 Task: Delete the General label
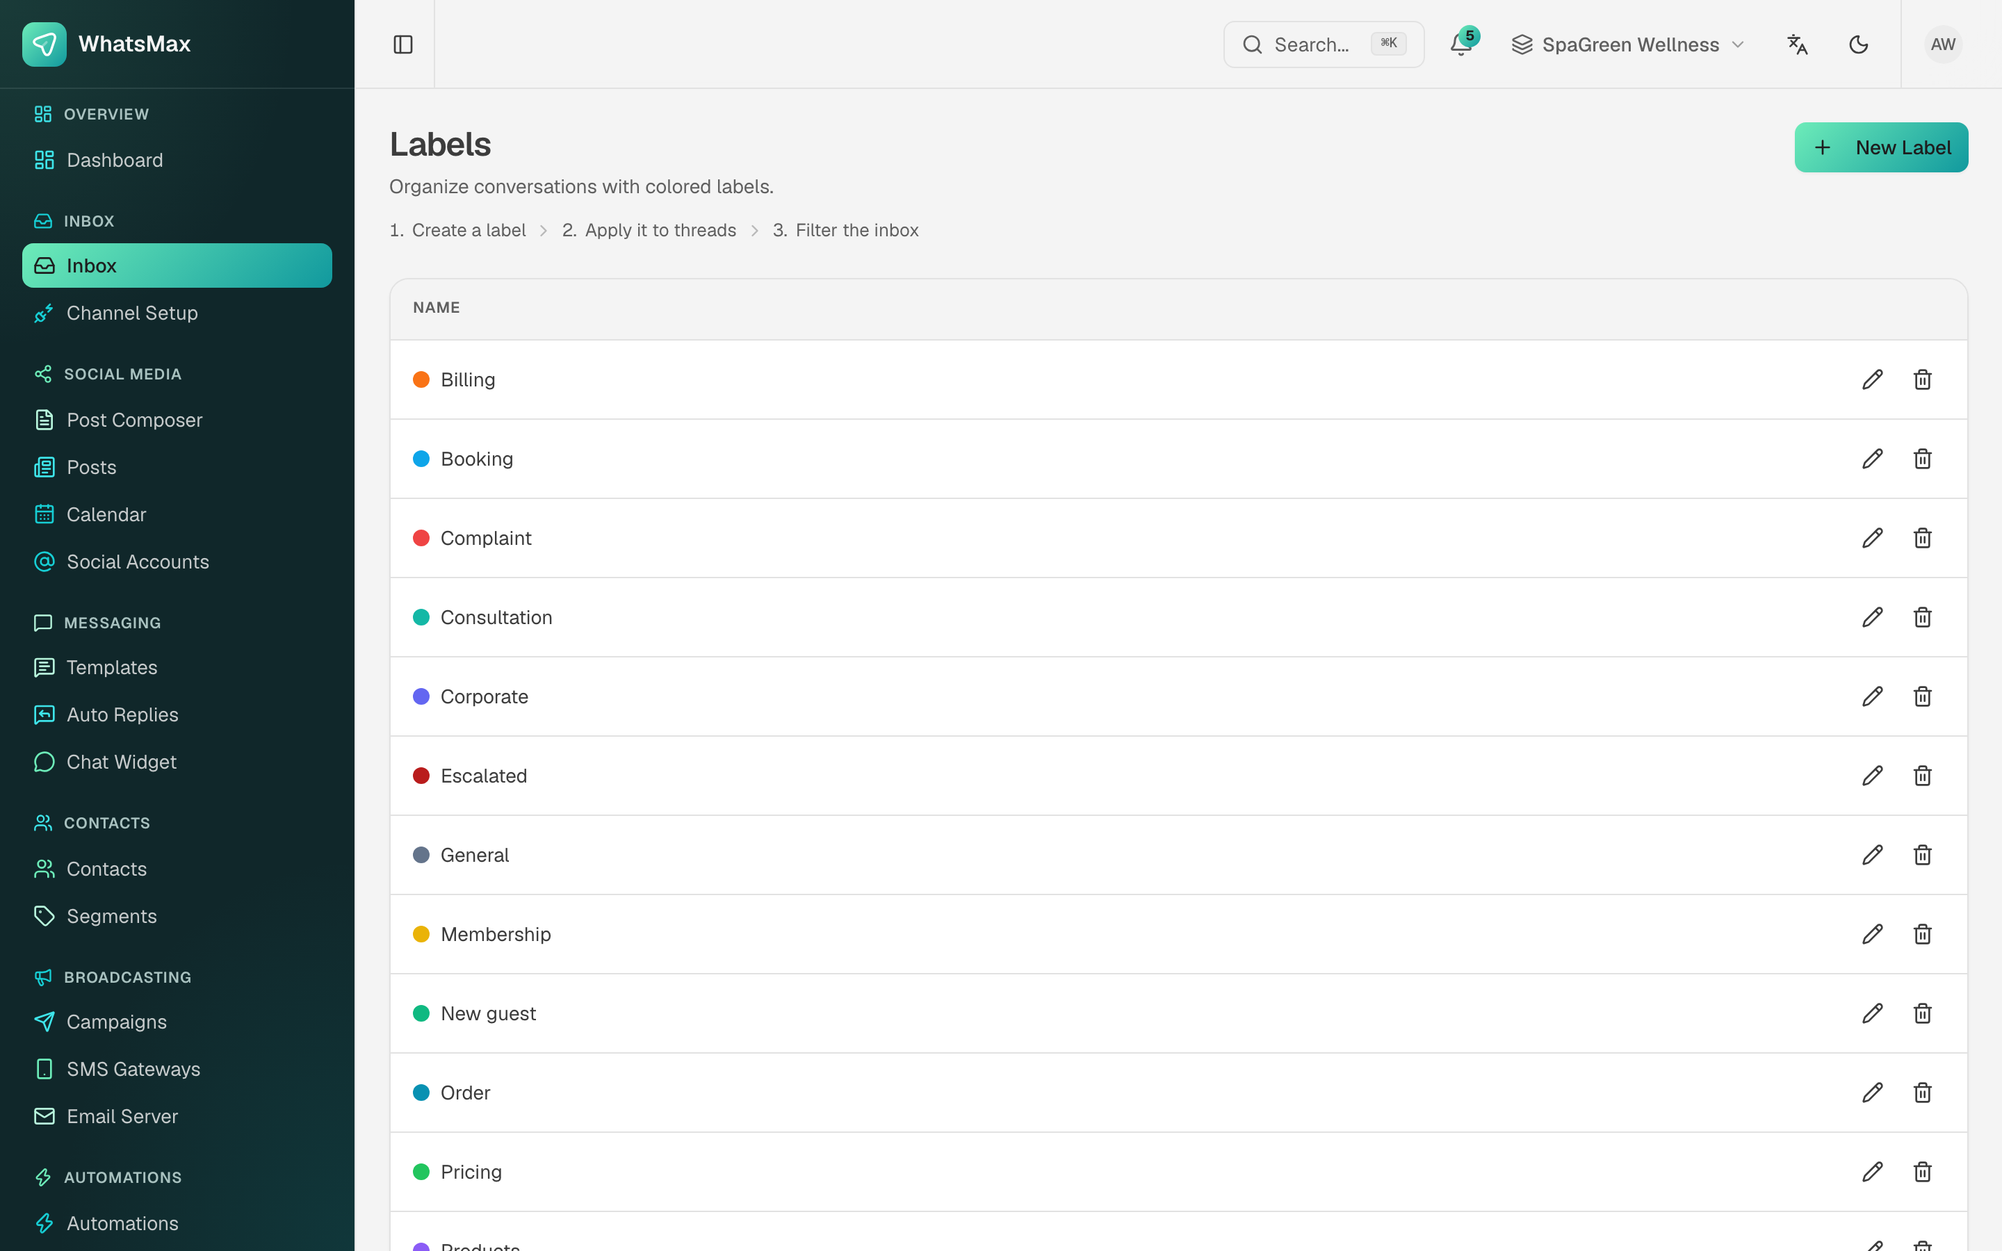1923,855
